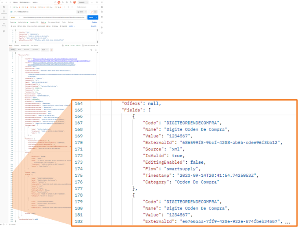298x227 pixels.
Task: Open the documentation icon in right sidebar
Action: 102,12
